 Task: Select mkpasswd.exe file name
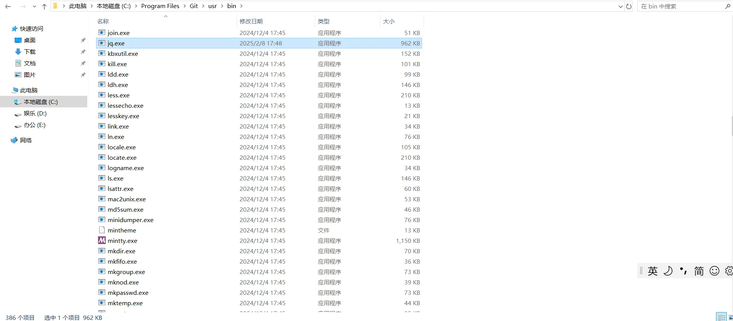(128, 293)
